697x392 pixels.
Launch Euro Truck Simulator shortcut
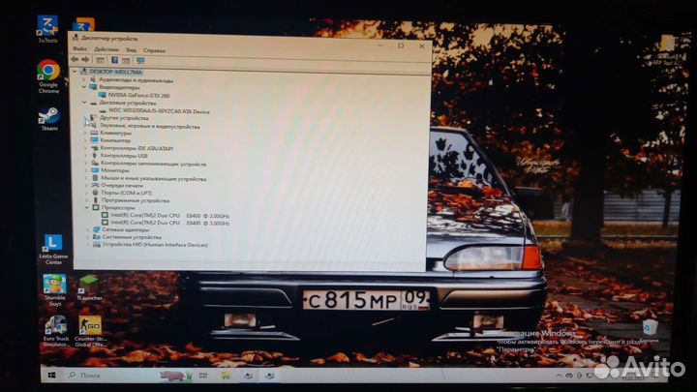coord(56,331)
